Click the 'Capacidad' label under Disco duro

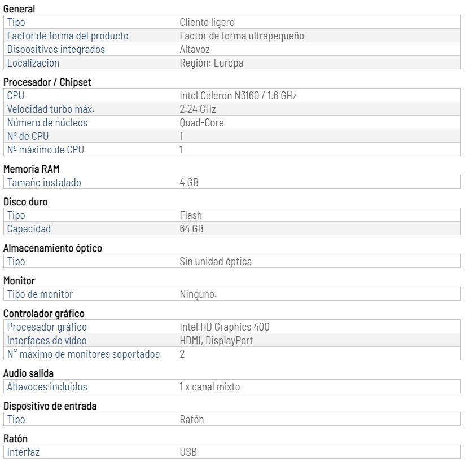29,228
